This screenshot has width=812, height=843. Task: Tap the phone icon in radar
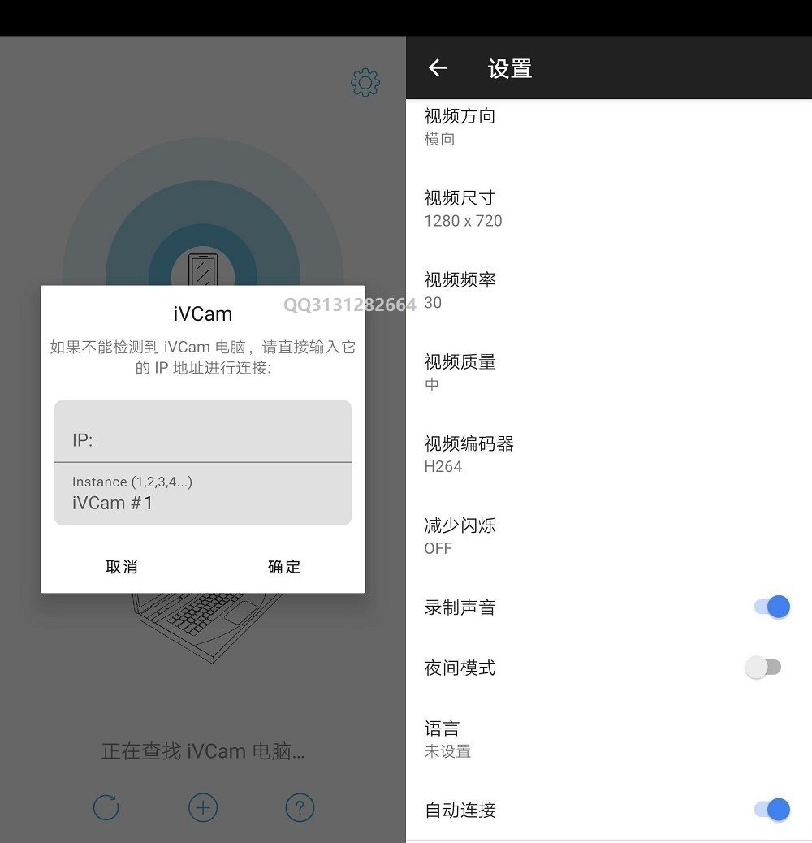203,269
